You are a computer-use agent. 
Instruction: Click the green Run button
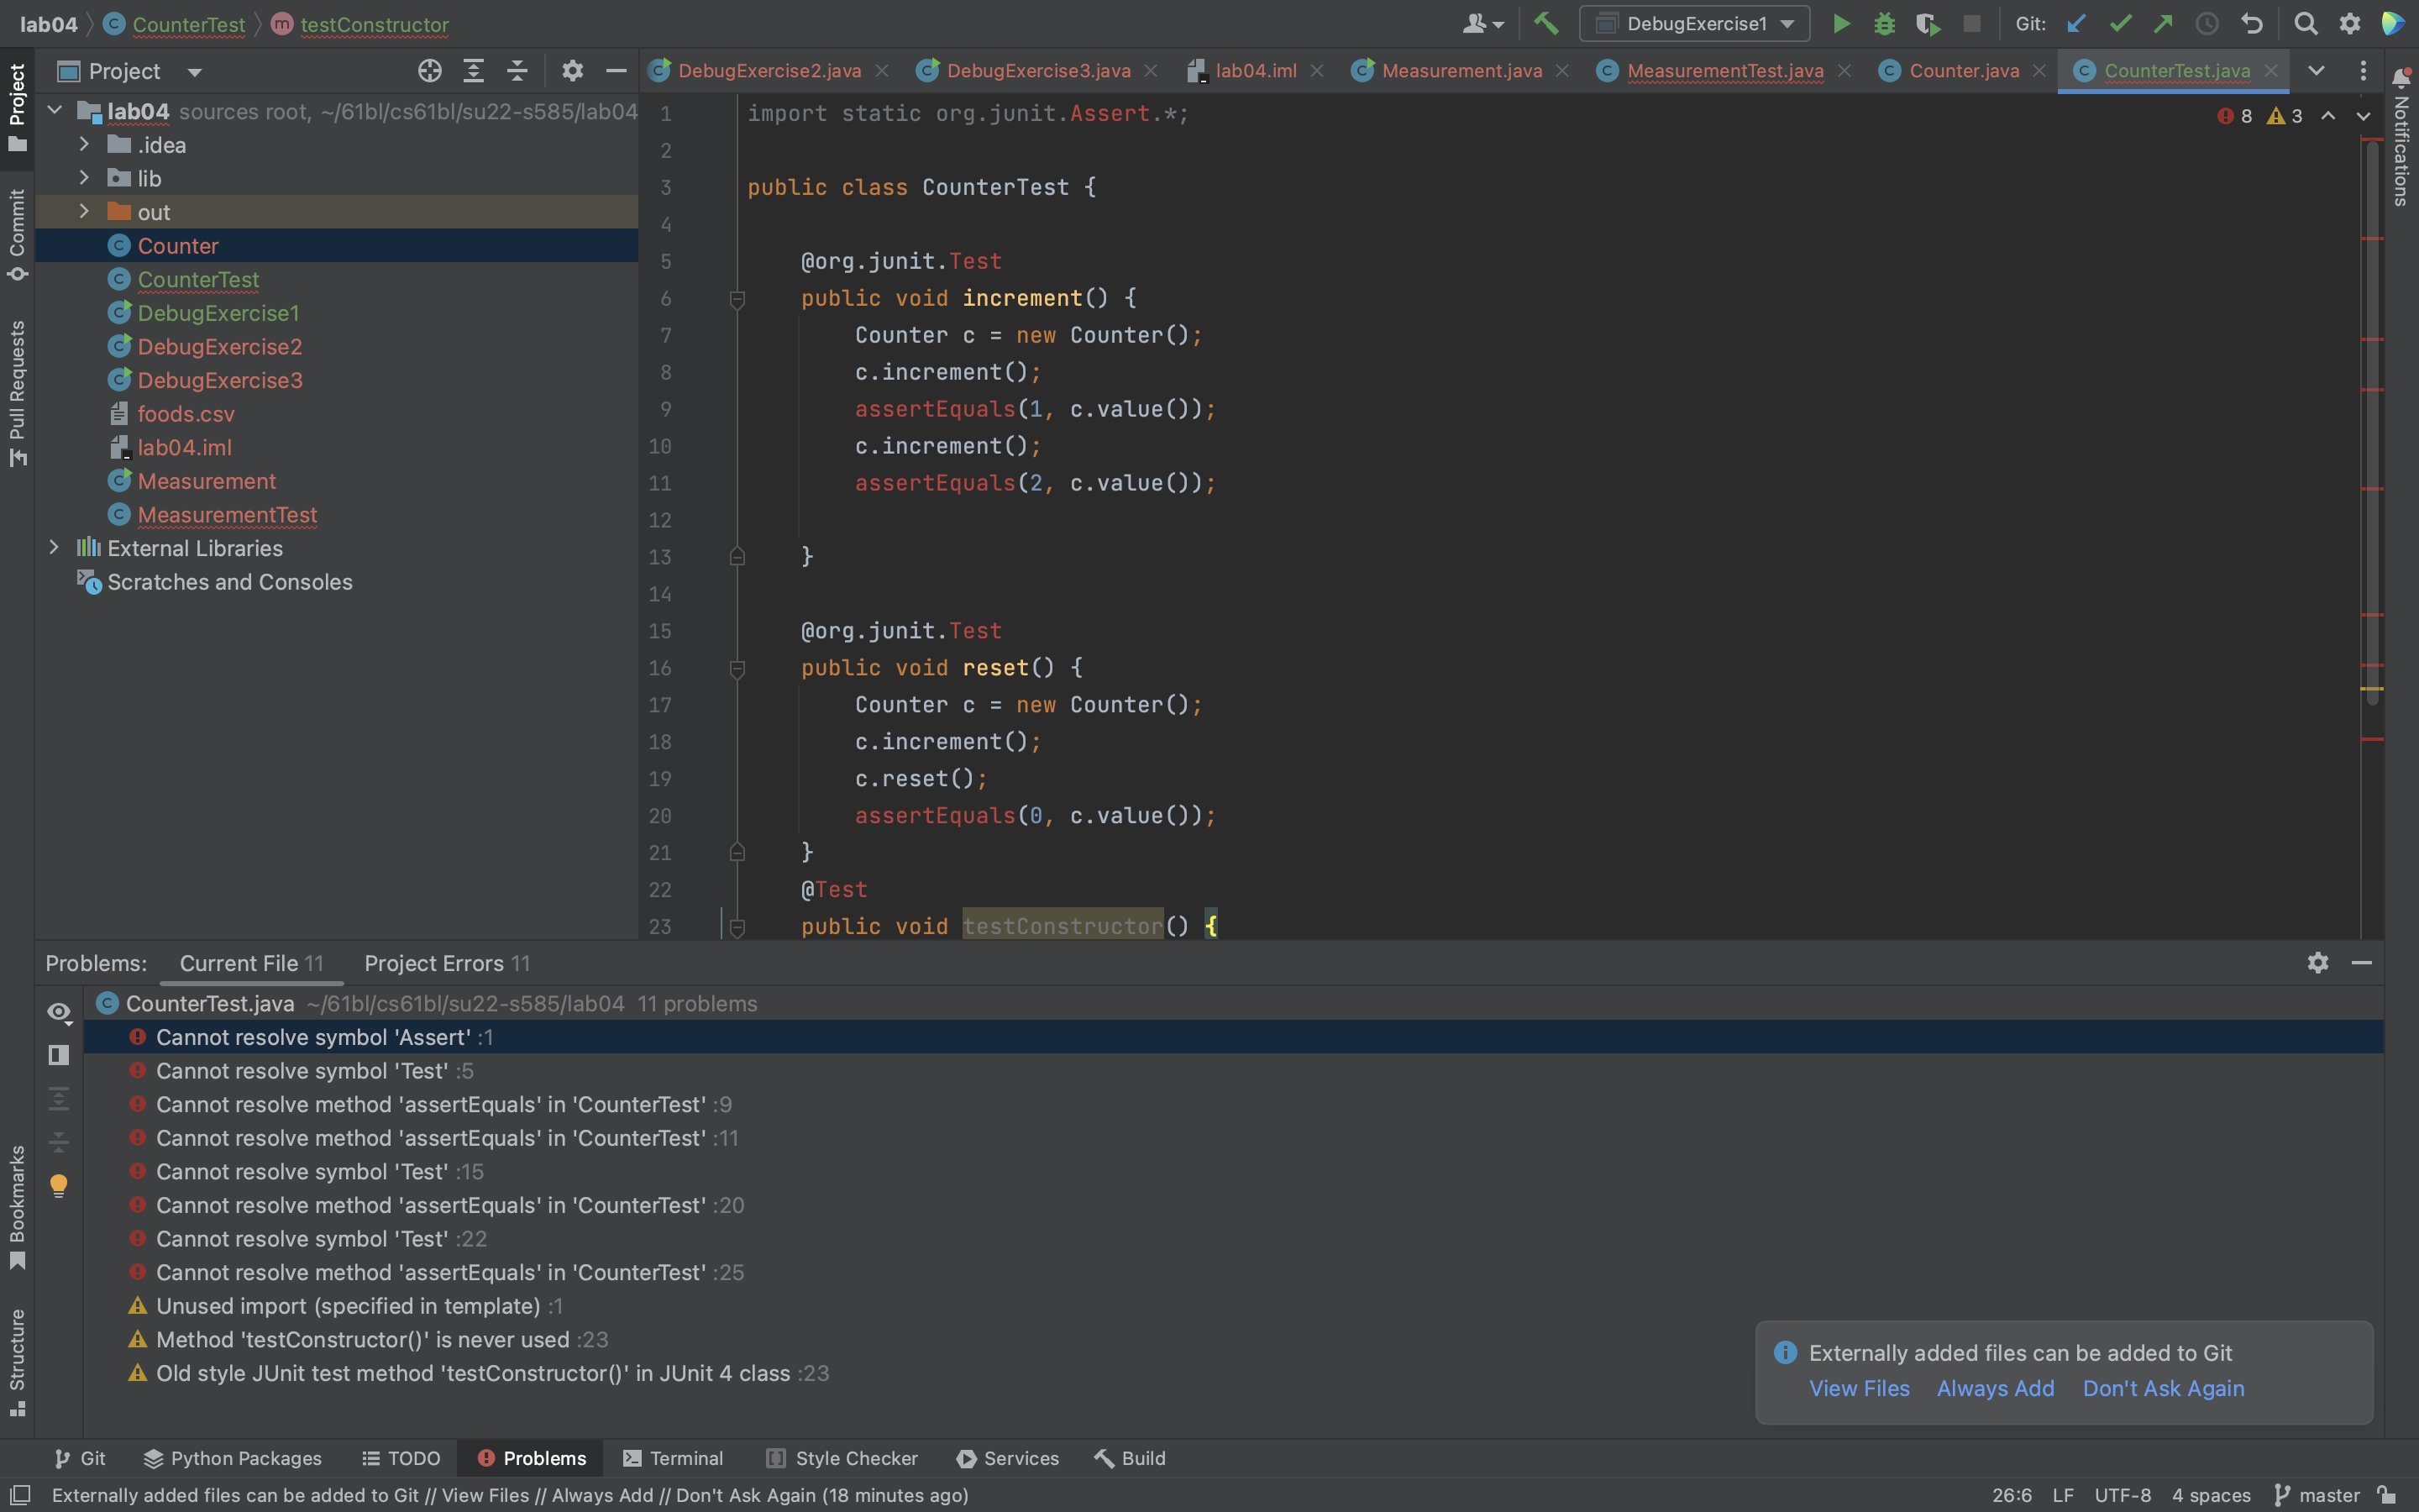coord(1840,24)
